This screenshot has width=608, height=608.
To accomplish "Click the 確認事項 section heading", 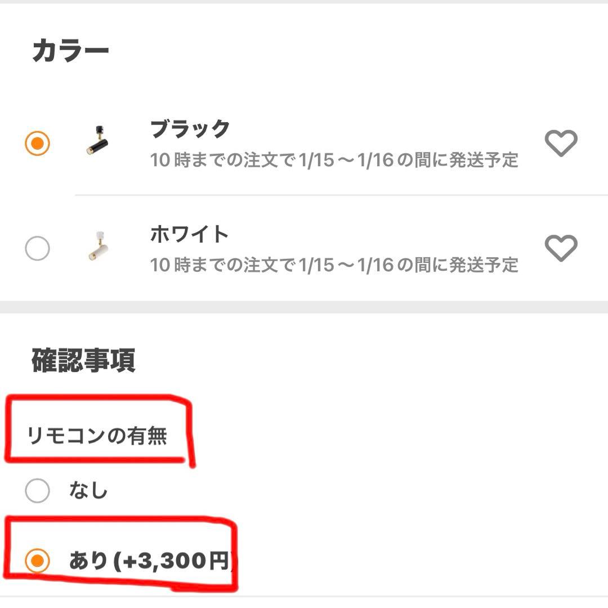I will (83, 361).
